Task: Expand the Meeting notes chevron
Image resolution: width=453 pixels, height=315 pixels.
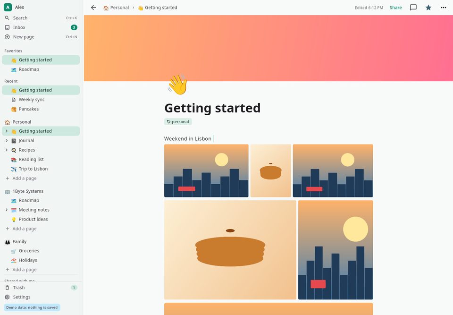Action: click(7, 210)
